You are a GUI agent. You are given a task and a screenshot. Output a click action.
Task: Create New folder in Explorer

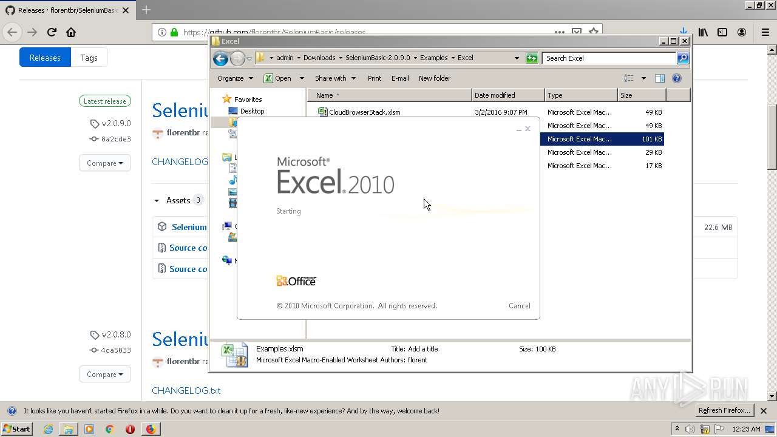tap(435, 78)
